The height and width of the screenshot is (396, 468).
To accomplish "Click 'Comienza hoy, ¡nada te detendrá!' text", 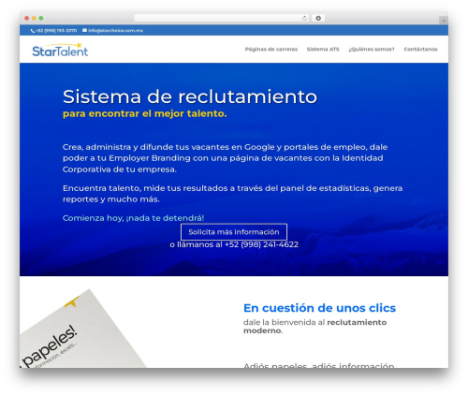I will [x=133, y=218].
